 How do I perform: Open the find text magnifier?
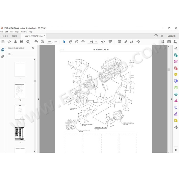click(x=28, y=42)
